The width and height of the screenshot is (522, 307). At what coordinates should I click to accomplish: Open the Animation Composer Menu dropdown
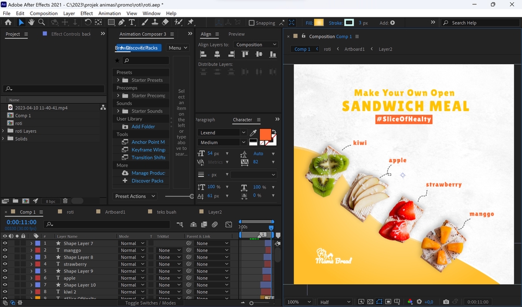coord(178,48)
